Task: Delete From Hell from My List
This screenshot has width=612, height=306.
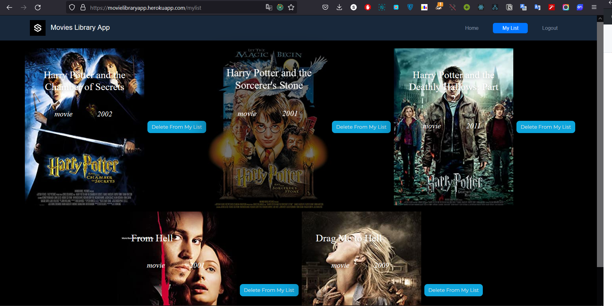Action: tap(269, 290)
